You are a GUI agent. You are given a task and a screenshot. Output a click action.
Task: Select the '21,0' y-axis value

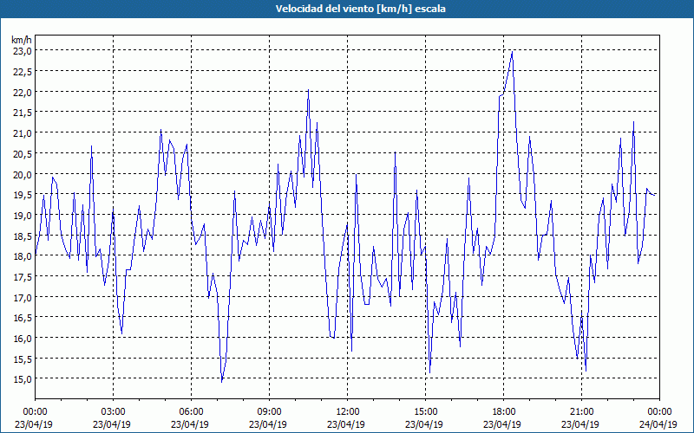coord(23,133)
